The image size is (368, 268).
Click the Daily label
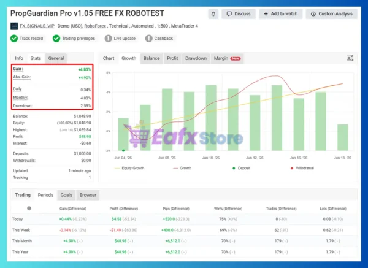[x=17, y=89]
